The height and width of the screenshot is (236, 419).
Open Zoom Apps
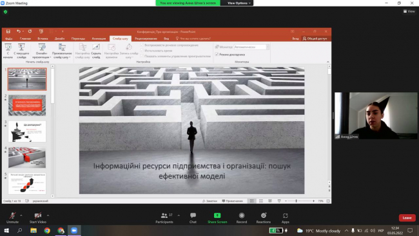285,217
